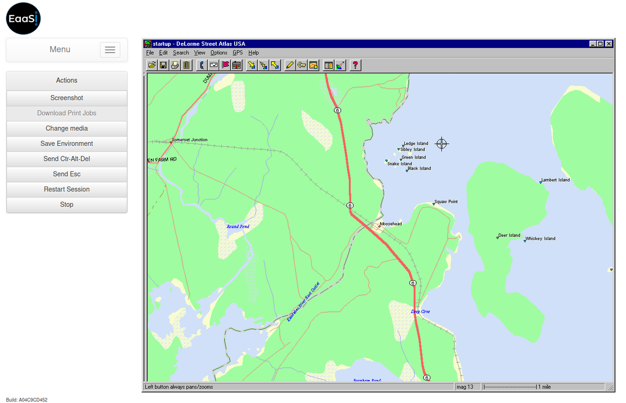Click the Kennebec River East Outlet label
Viewport: 626px width, 403px height.
tap(303, 302)
